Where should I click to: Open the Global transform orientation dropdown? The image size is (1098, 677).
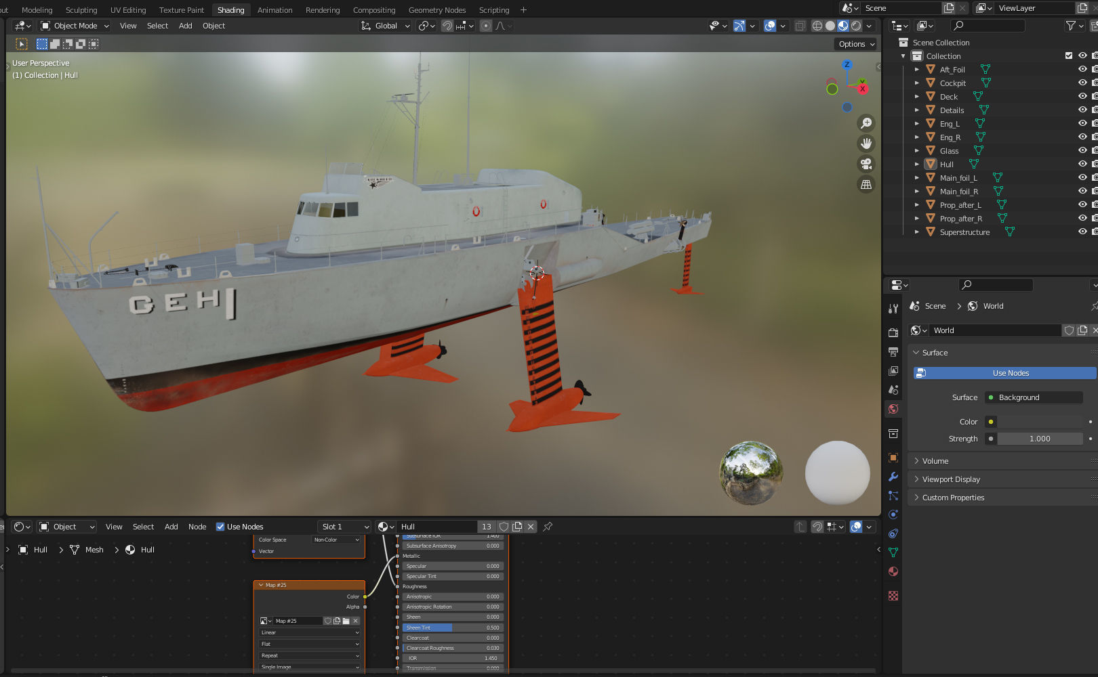click(386, 26)
